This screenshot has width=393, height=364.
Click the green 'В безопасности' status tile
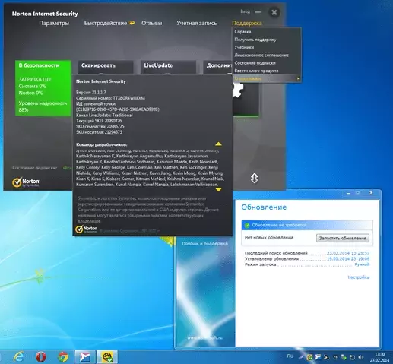coord(43,88)
